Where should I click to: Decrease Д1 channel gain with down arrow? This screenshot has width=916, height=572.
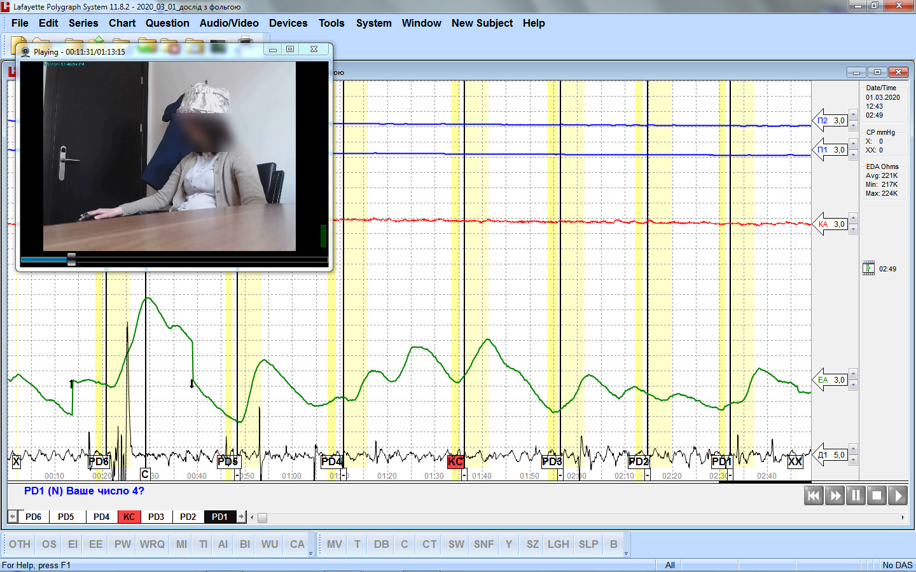pyautogui.click(x=854, y=460)
